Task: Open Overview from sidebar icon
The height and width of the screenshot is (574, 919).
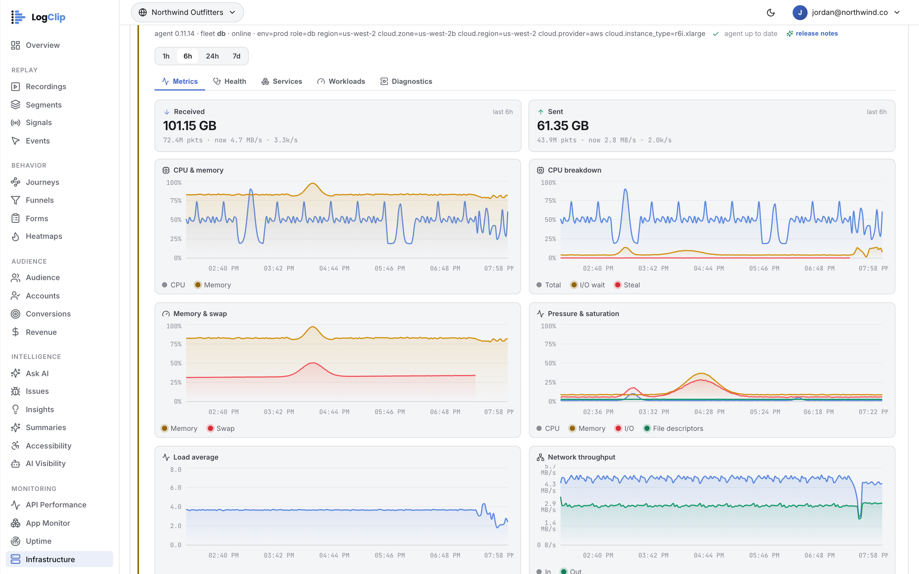Action: (x=15, y=45)
